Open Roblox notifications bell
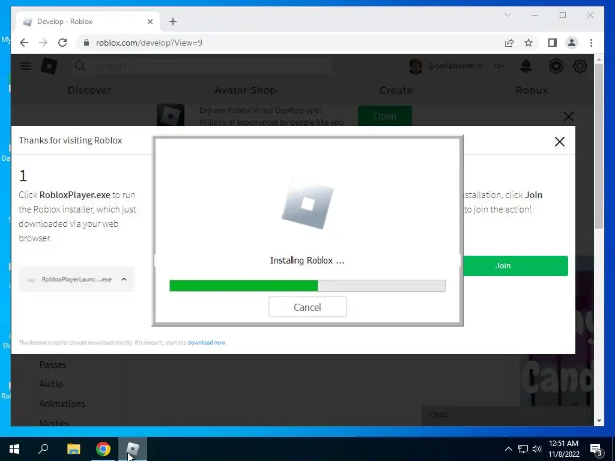615x461 pixels. (x=526, y=66)
